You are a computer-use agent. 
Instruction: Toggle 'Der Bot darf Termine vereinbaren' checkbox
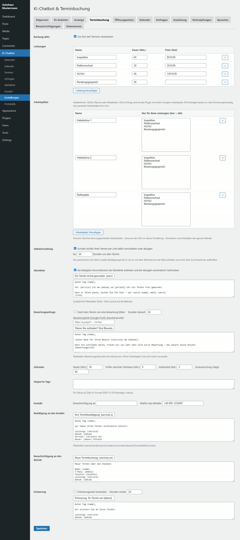point(75,37)
